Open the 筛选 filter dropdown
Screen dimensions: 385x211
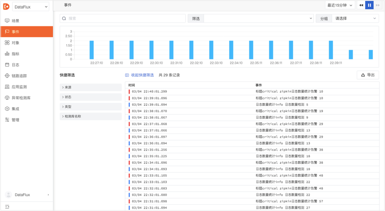(x=258, y=18)
